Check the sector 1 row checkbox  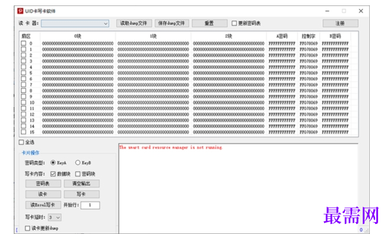pos(24,49)
